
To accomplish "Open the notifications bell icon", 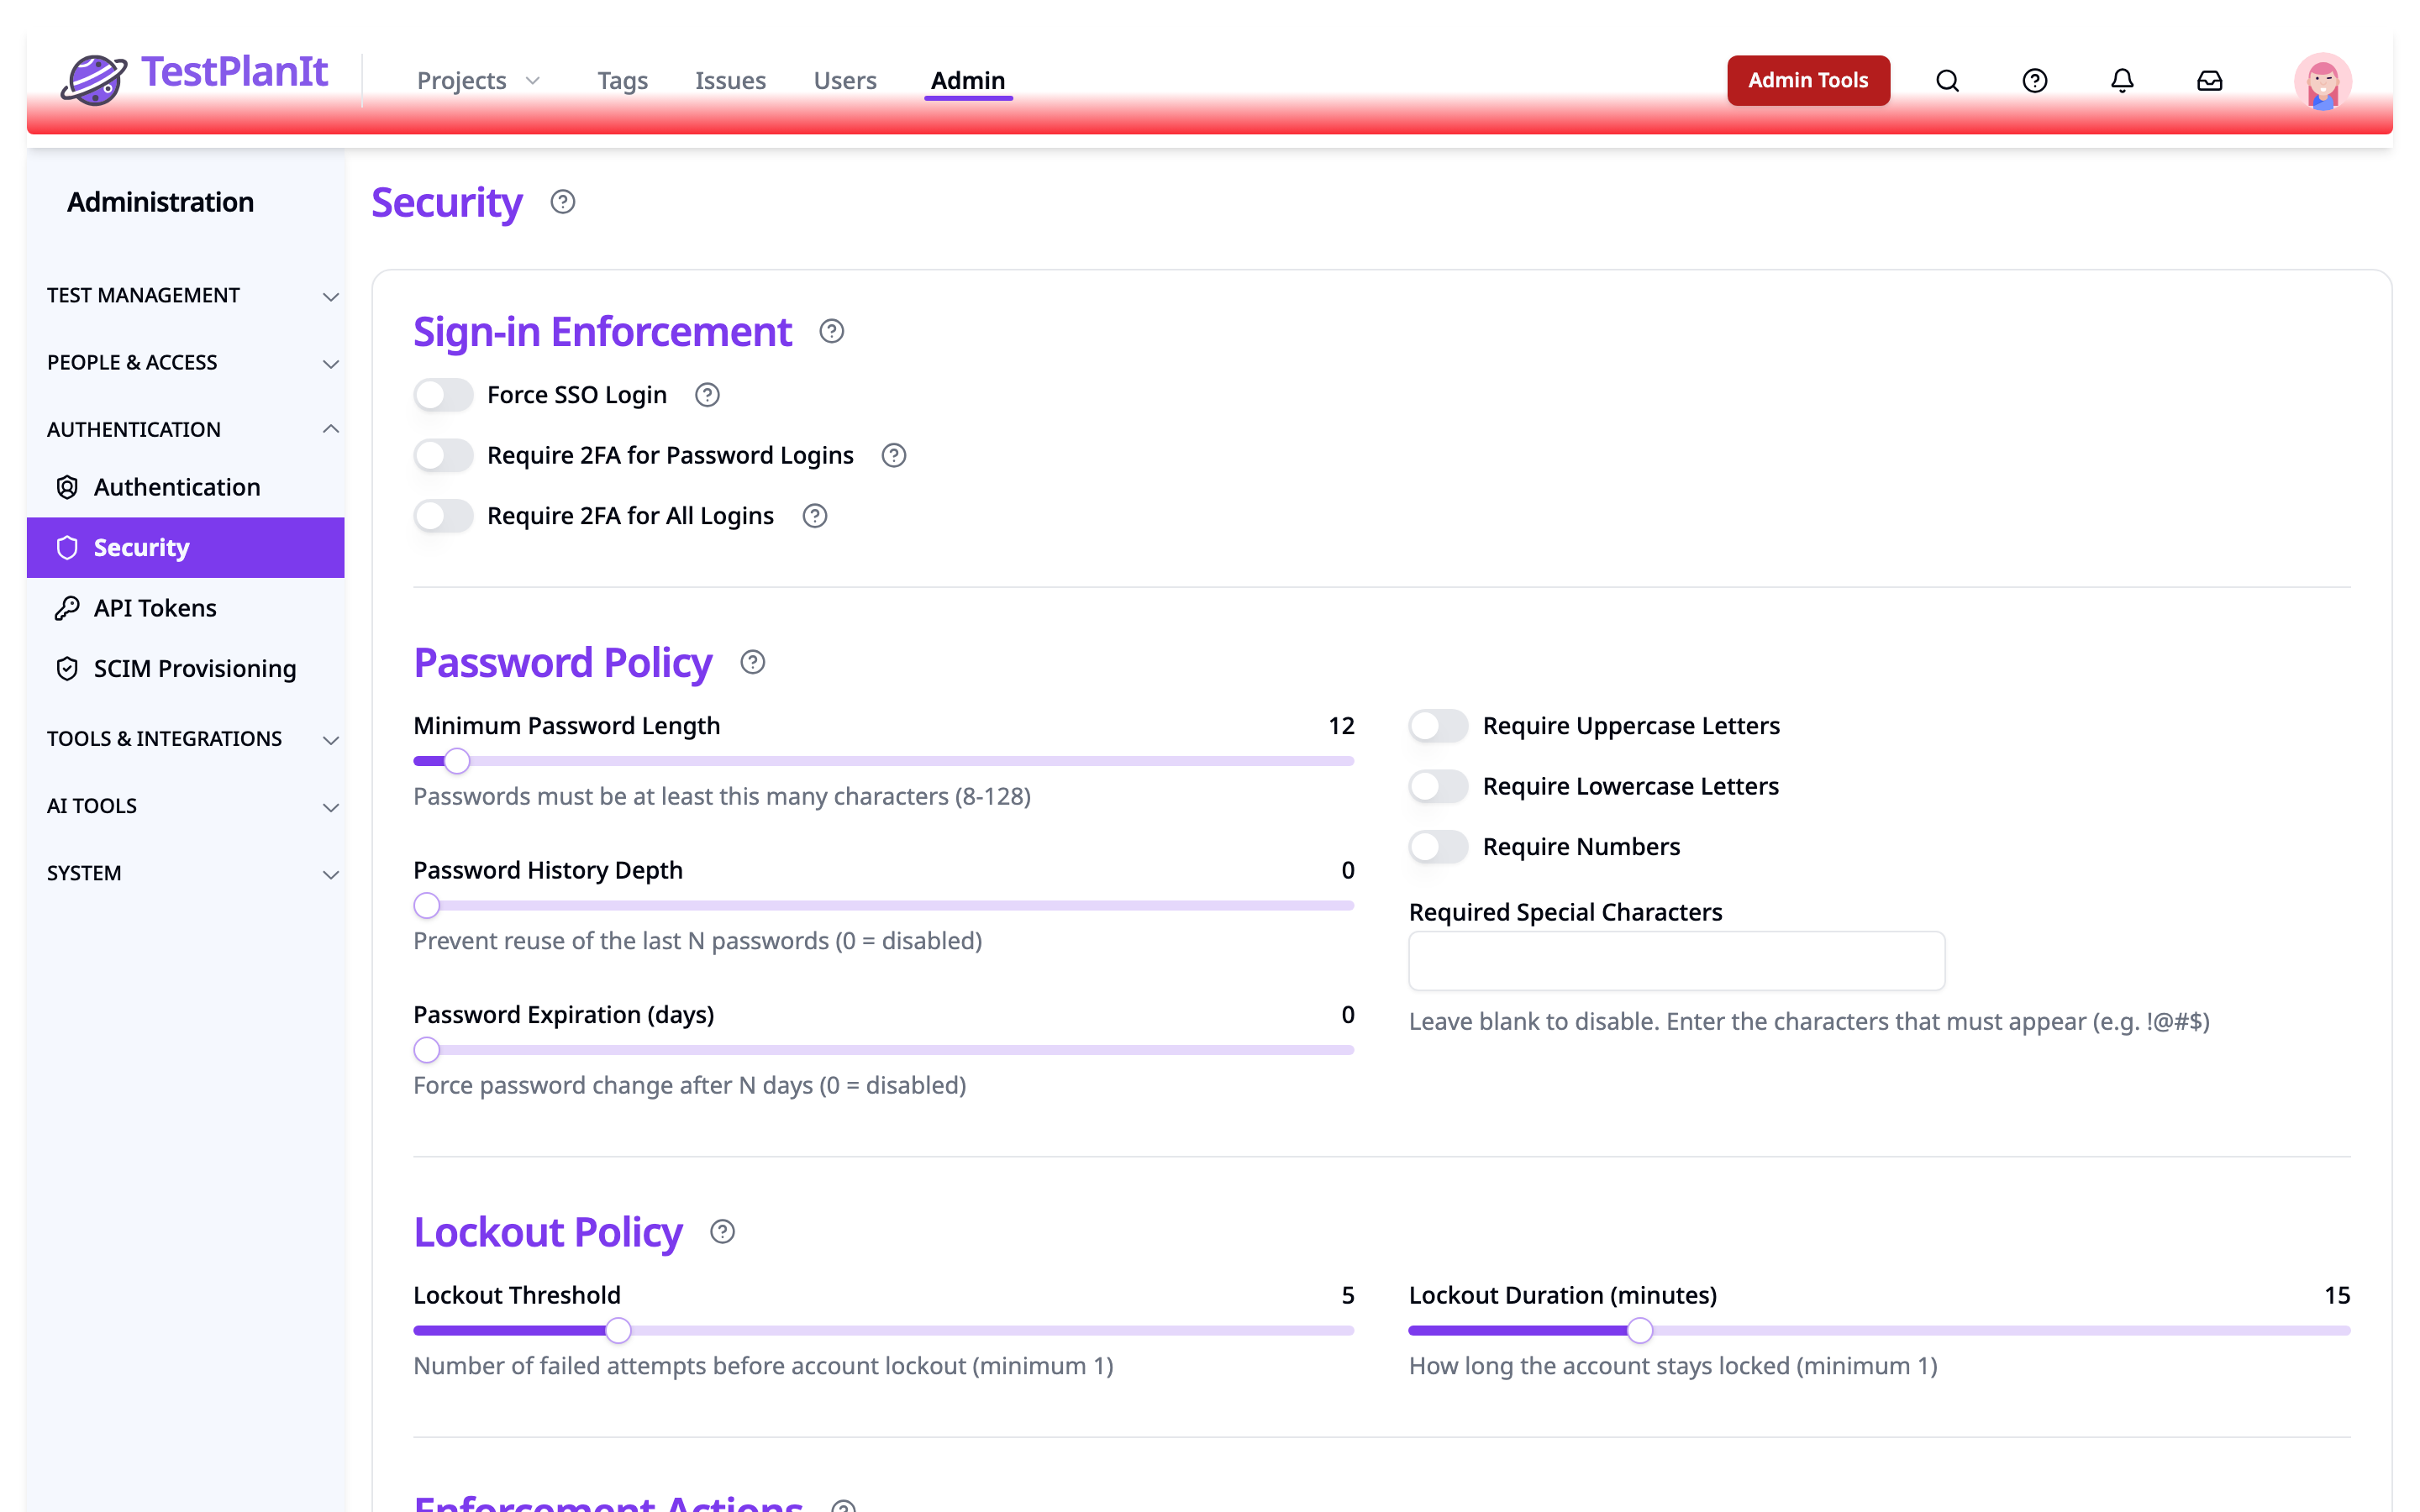I will tap(2122, 80).
